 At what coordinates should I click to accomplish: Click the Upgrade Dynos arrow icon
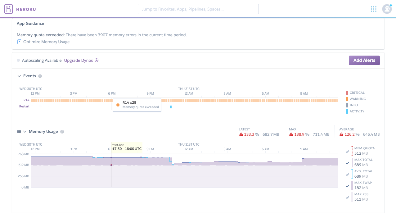coord(97,61)
